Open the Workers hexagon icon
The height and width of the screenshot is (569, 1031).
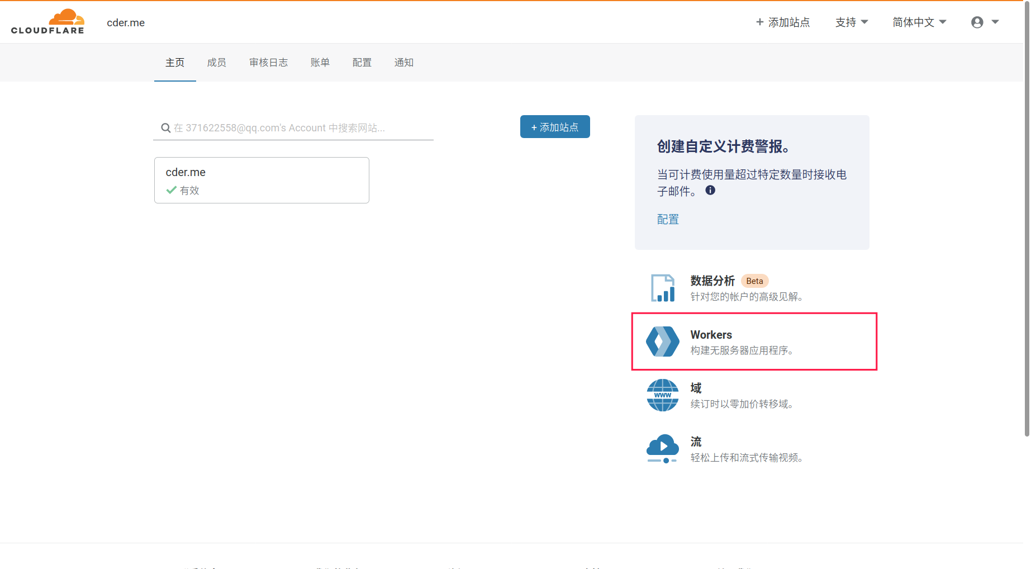click(x=663, y=342)
